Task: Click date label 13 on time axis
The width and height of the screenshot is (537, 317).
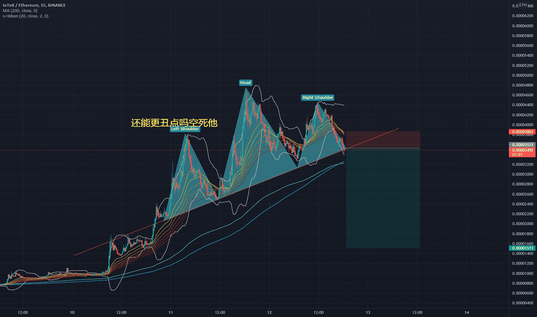Action: pos(368,312)
